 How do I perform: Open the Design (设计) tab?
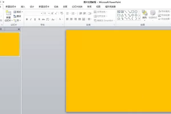point(32,7)
